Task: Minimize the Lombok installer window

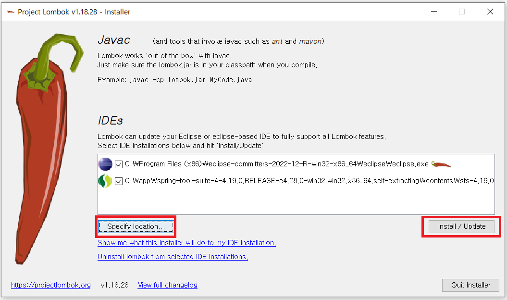Action: (x=434, y=12)
